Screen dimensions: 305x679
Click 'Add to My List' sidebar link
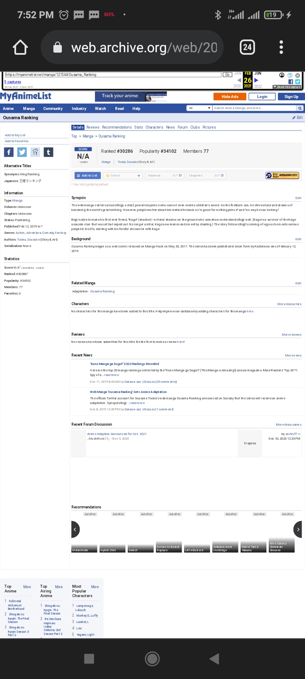point(15,135)
